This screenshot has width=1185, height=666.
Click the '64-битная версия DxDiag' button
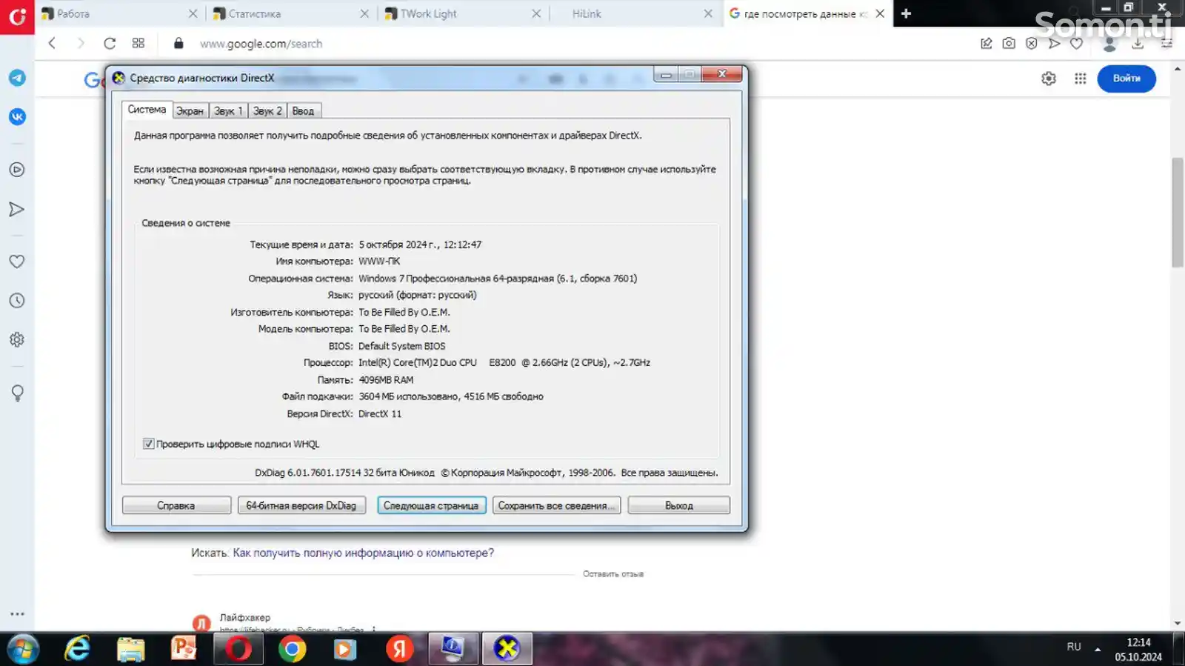(301, 505)
